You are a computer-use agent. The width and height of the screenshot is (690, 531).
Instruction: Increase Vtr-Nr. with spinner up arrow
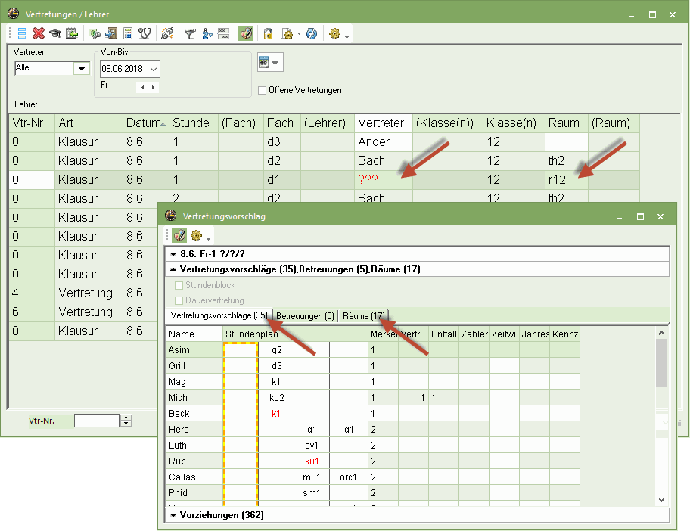tap(126, 418)
